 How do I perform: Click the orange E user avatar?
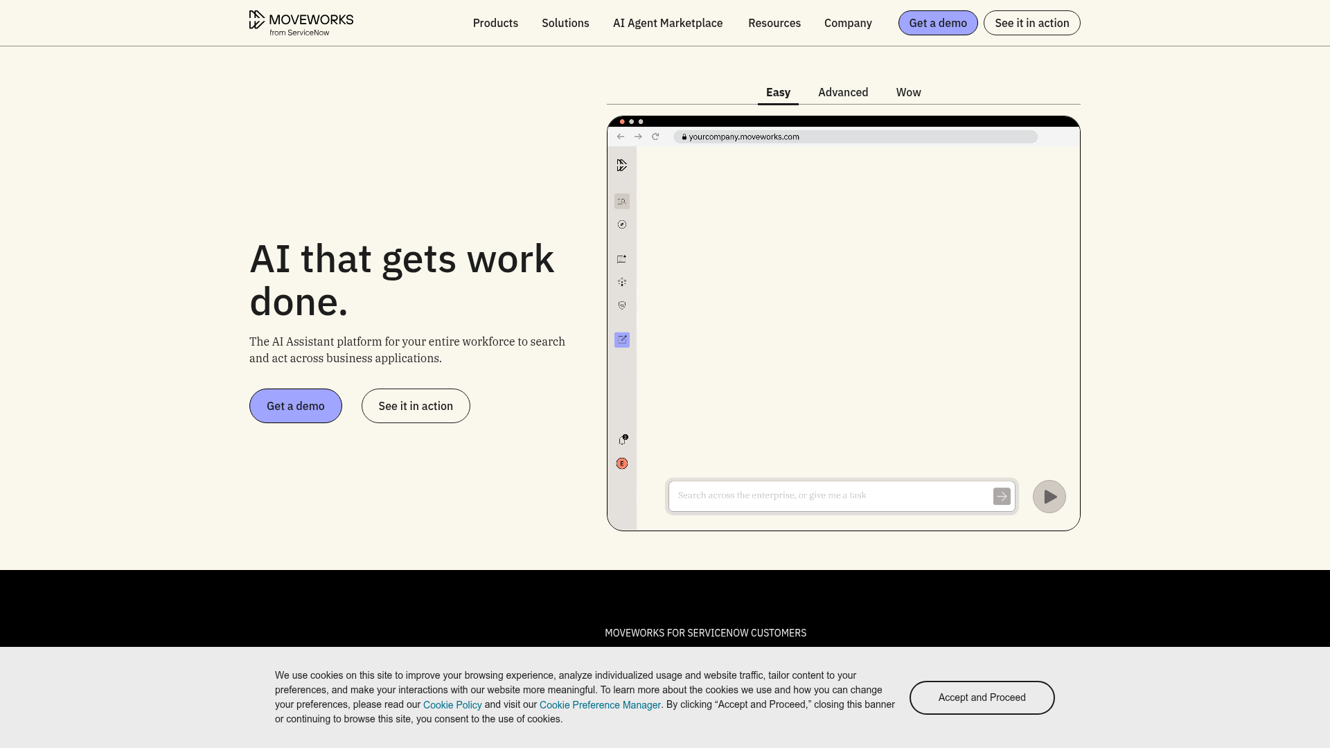(x=622, y=463)
